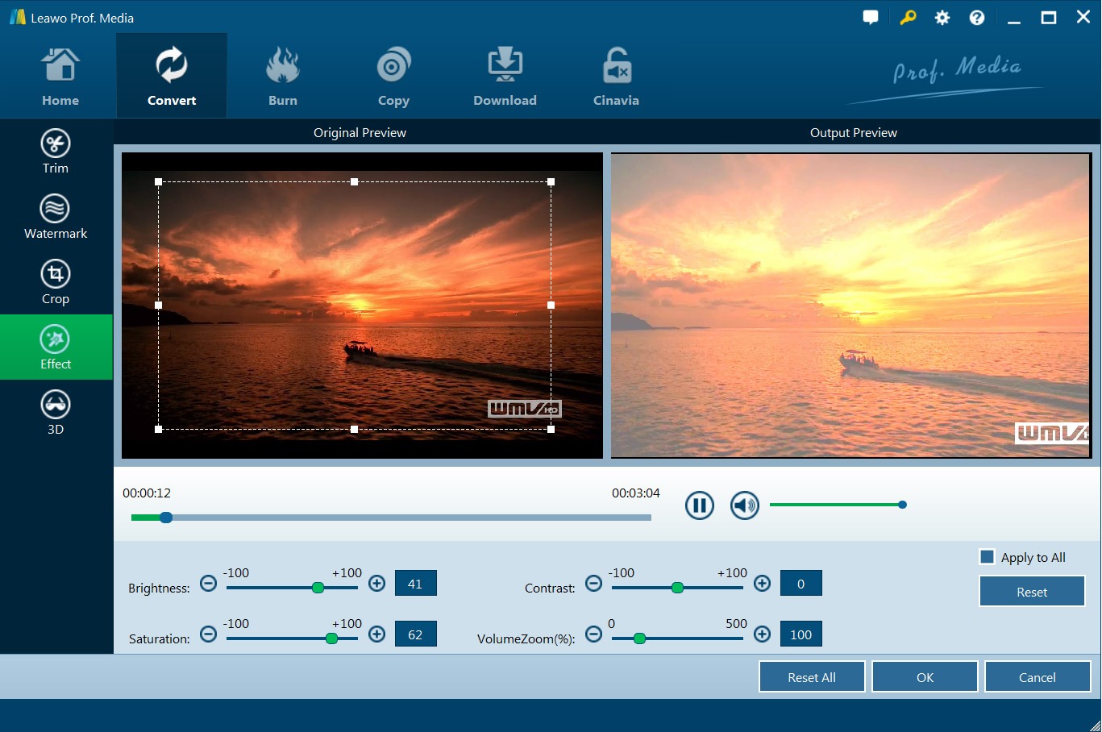
Task: Go to the Home tab
Action: [60, 77]
